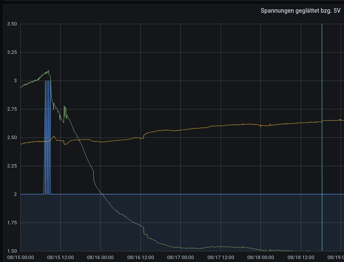This screenshot has height=262, width=344.
Task: Select the 2.25 y-axis label
Action: 12,166
